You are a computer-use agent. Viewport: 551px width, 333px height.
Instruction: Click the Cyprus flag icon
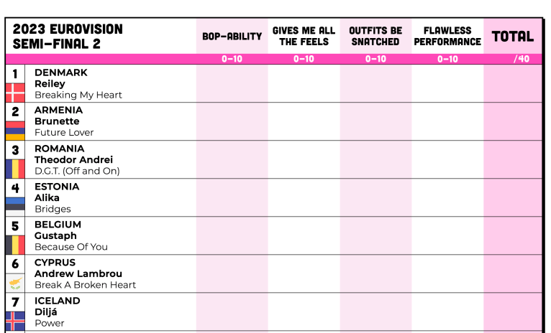(15, 283)
